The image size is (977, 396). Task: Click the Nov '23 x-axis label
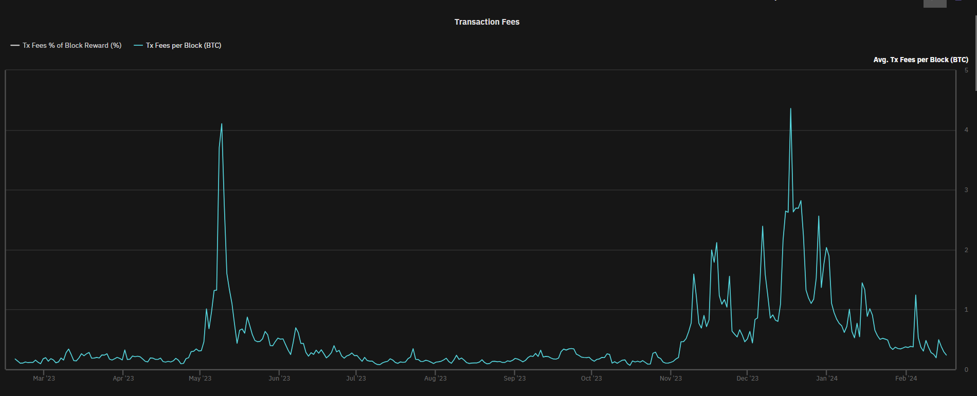671,379
